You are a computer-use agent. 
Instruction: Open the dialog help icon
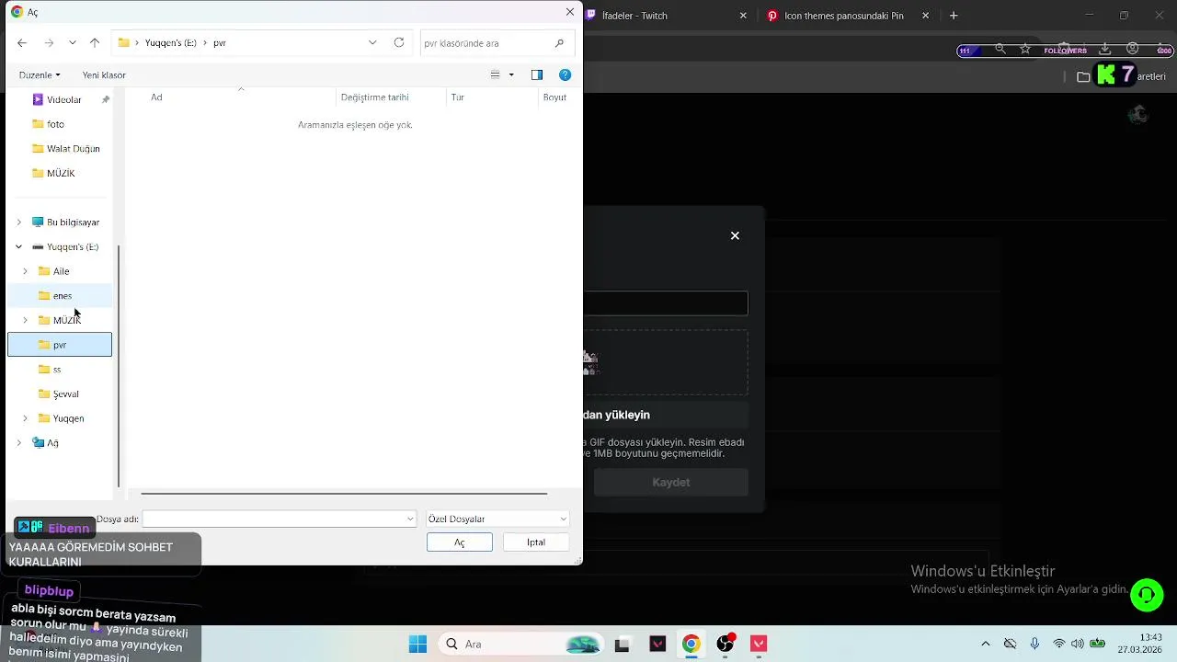[x=565, y=75]
